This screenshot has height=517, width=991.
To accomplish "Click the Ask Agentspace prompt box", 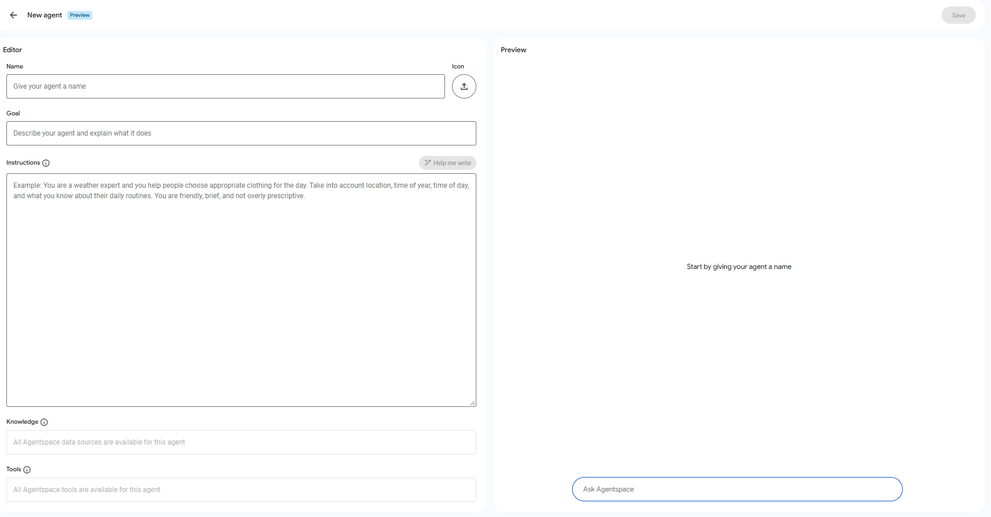I will click(737, 489).
